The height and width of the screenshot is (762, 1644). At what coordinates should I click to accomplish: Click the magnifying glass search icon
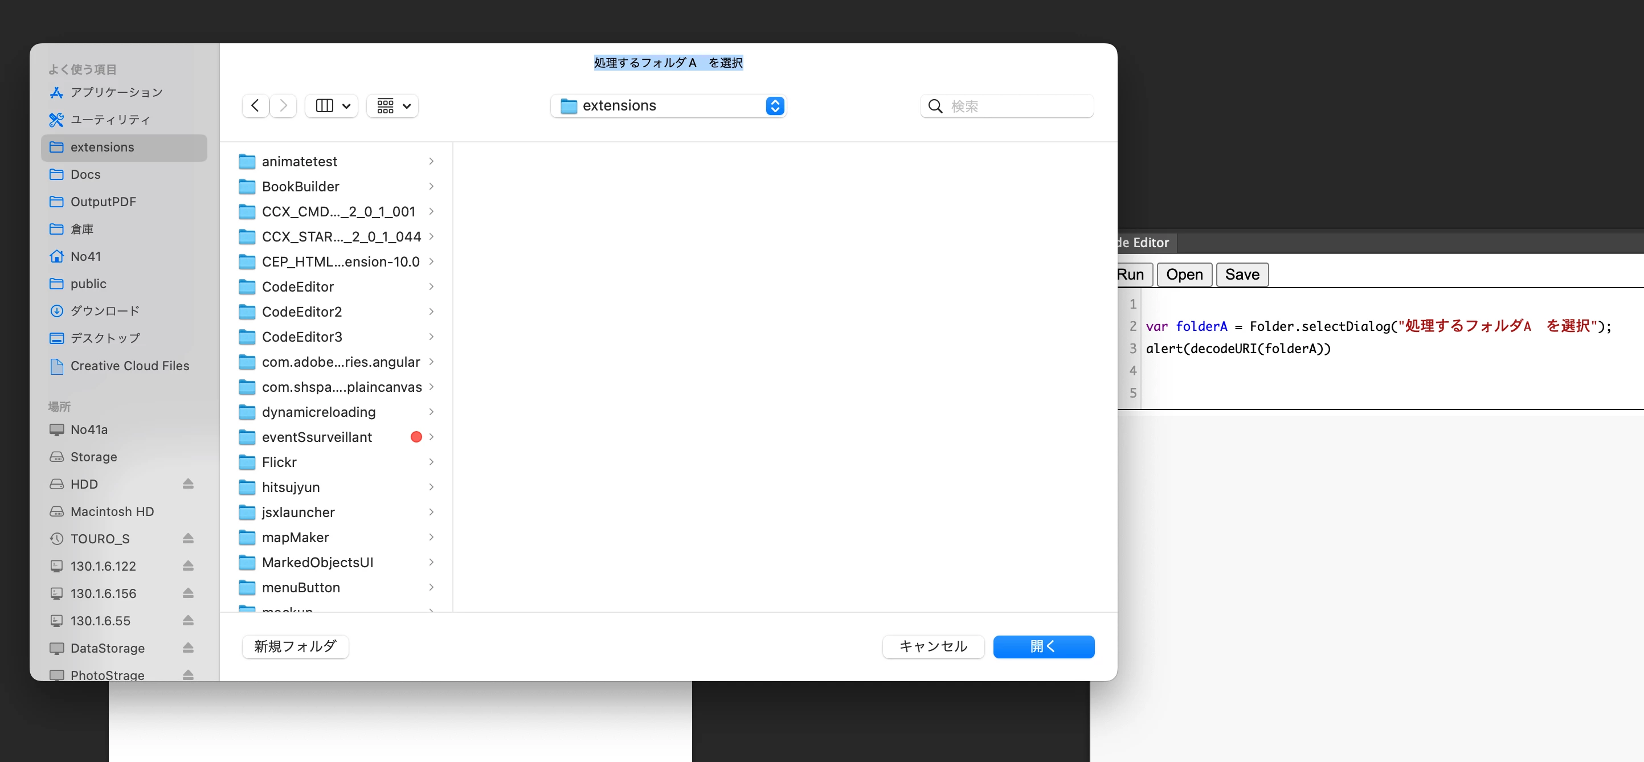[x=935, y=106]
